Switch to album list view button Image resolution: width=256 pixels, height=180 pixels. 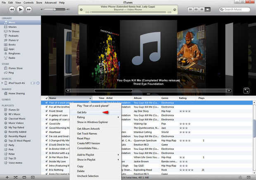196,10
